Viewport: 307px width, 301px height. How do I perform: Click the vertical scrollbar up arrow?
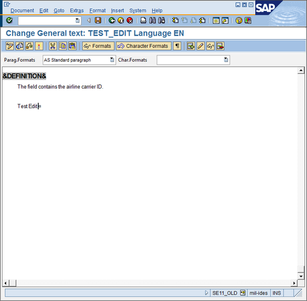click(301, 70)
